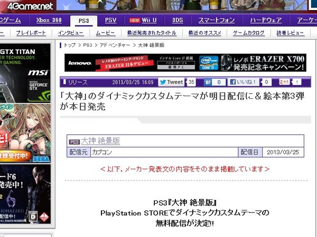Click the article date 2013/03/25 16:09
The width and height of the screenshot is (317, 237).
(x=133, y=82)
